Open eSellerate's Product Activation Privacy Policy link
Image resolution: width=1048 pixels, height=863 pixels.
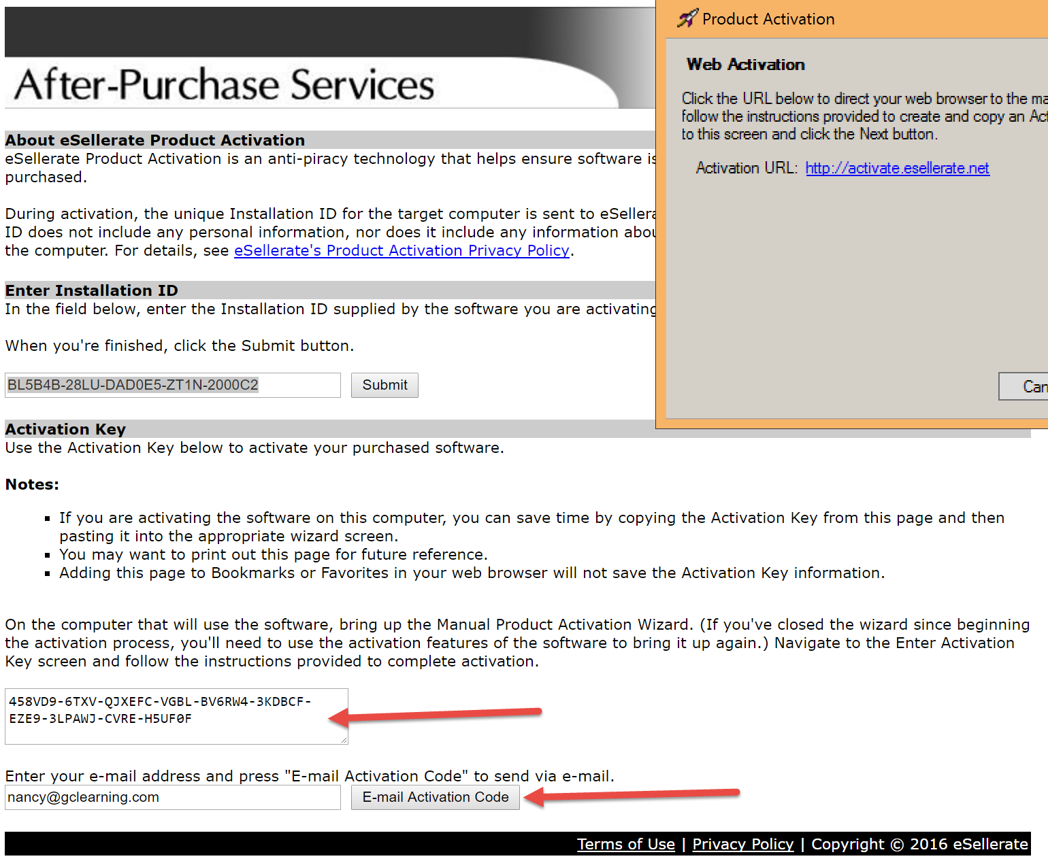tap(402, 250)
